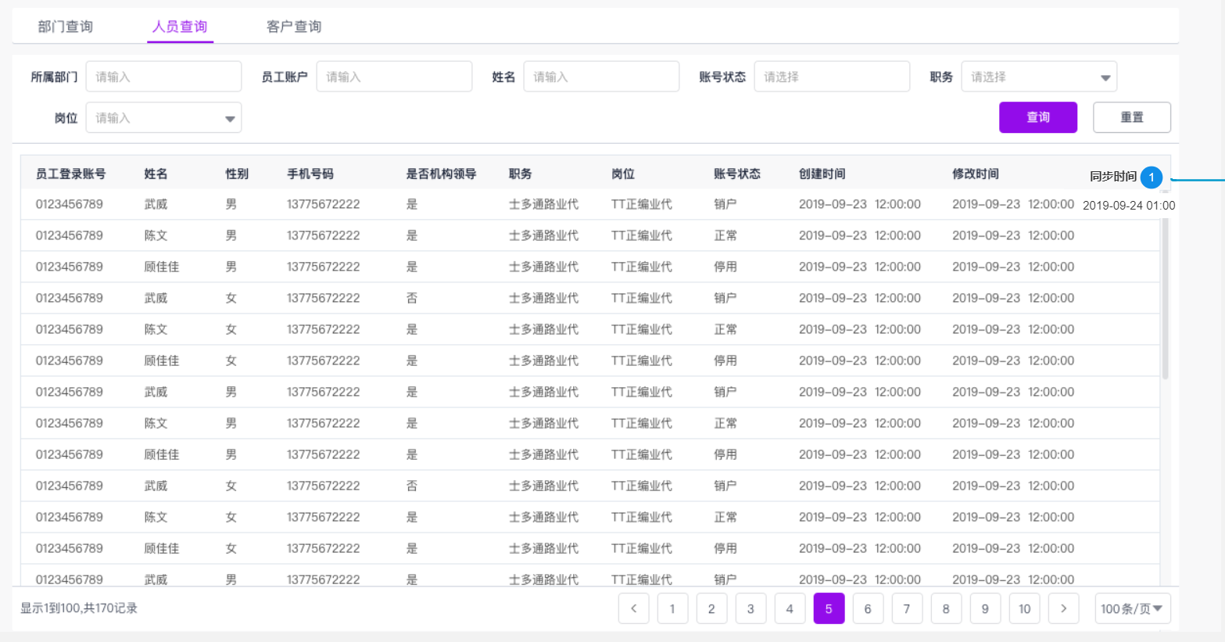Image resolution: width=1225 pixels, height=642 pixels.
Task: Open 职务 dropdown filter
Action: (x=1039, y=77)
